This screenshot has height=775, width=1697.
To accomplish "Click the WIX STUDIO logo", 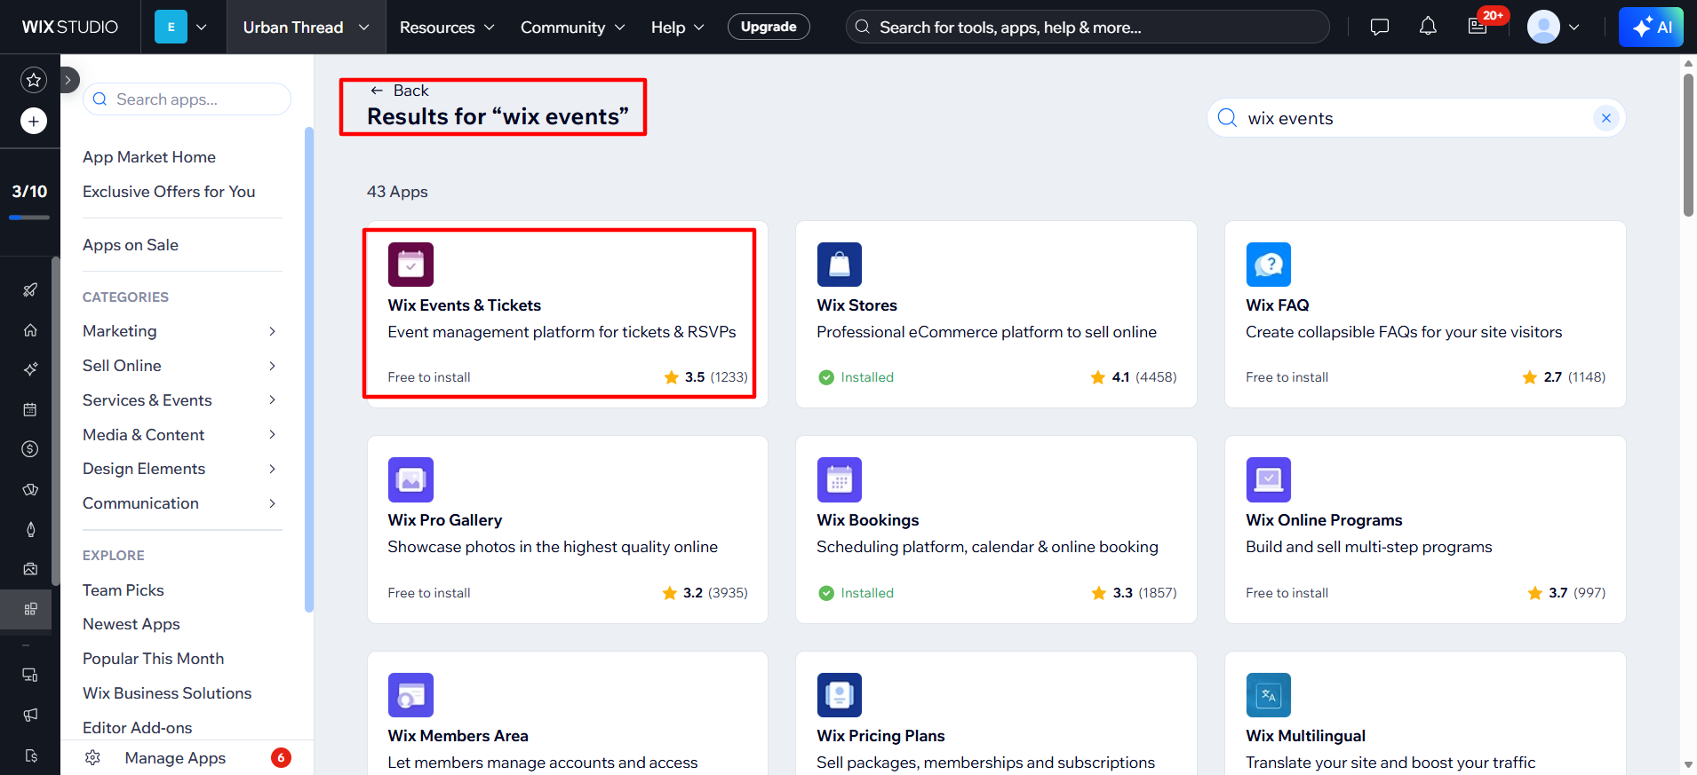I will click(x=70, y=27).
